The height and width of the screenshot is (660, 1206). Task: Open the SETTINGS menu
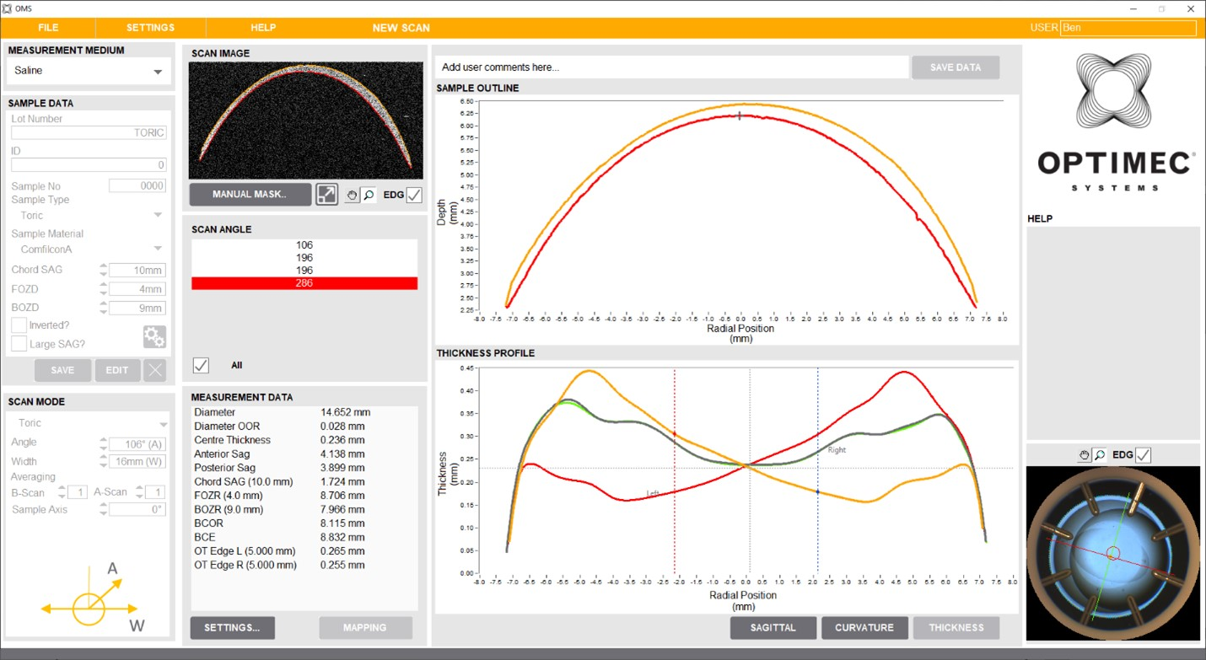(x=150, y=27)
